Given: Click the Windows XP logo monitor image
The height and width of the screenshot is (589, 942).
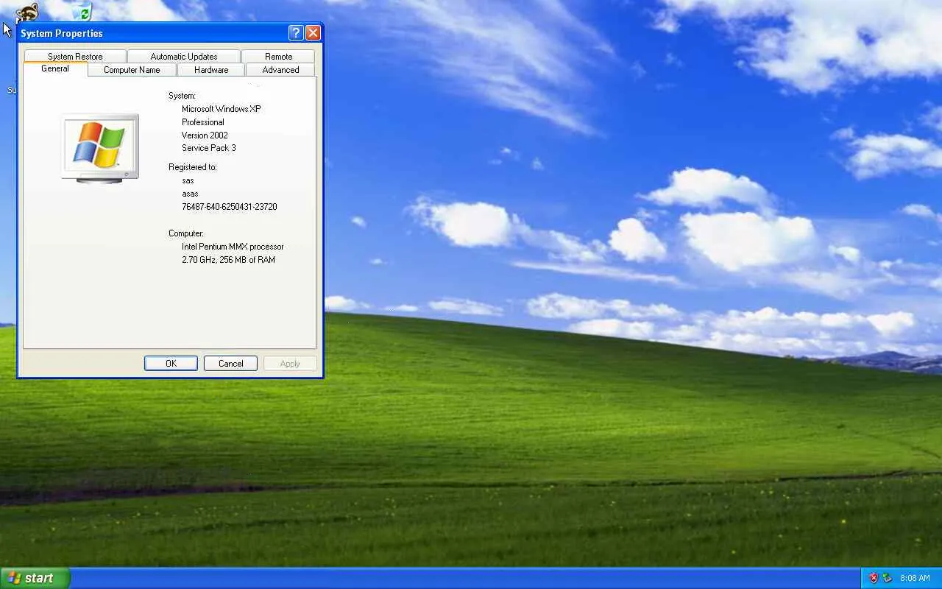Looking at the screenshot, I should click(x=100, y=148).
